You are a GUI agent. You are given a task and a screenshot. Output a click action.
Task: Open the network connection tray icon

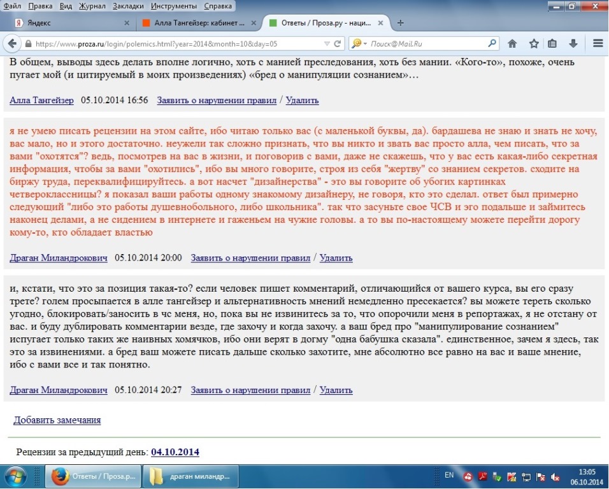click(526, 477)
